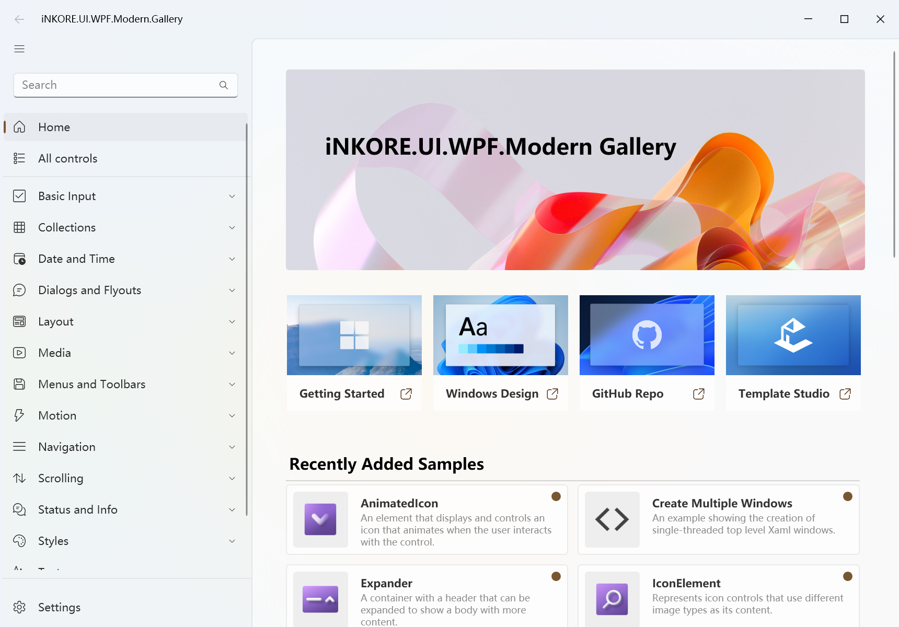Expand the Dialogs and Flyouts chevron
Image resolution: width=899 pixels, height=627 pixels.
[x=232, y=291]
